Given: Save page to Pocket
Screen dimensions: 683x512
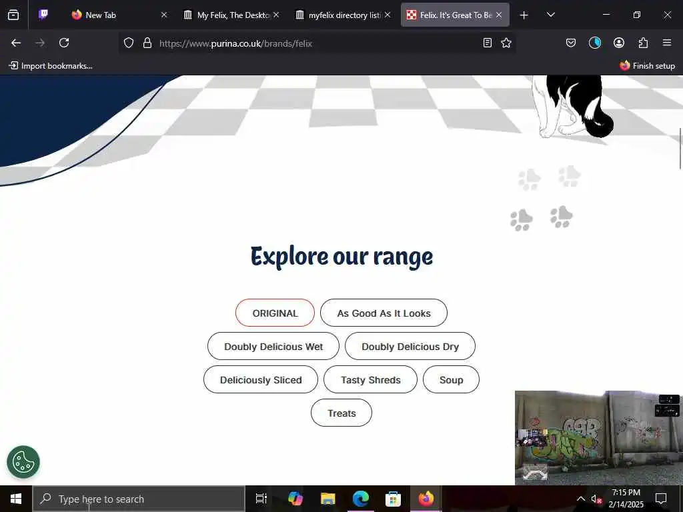Looking at the screenshot, I should (x=571, y=43).
